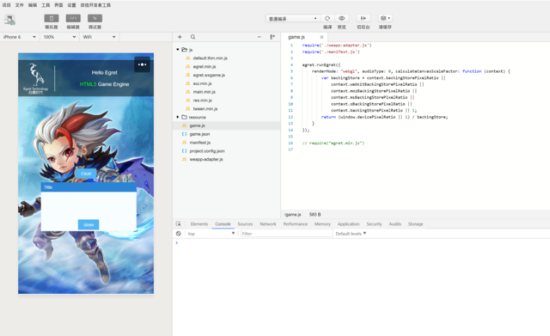Open manifest.js in file tree
550x336 pixels.
200,143
